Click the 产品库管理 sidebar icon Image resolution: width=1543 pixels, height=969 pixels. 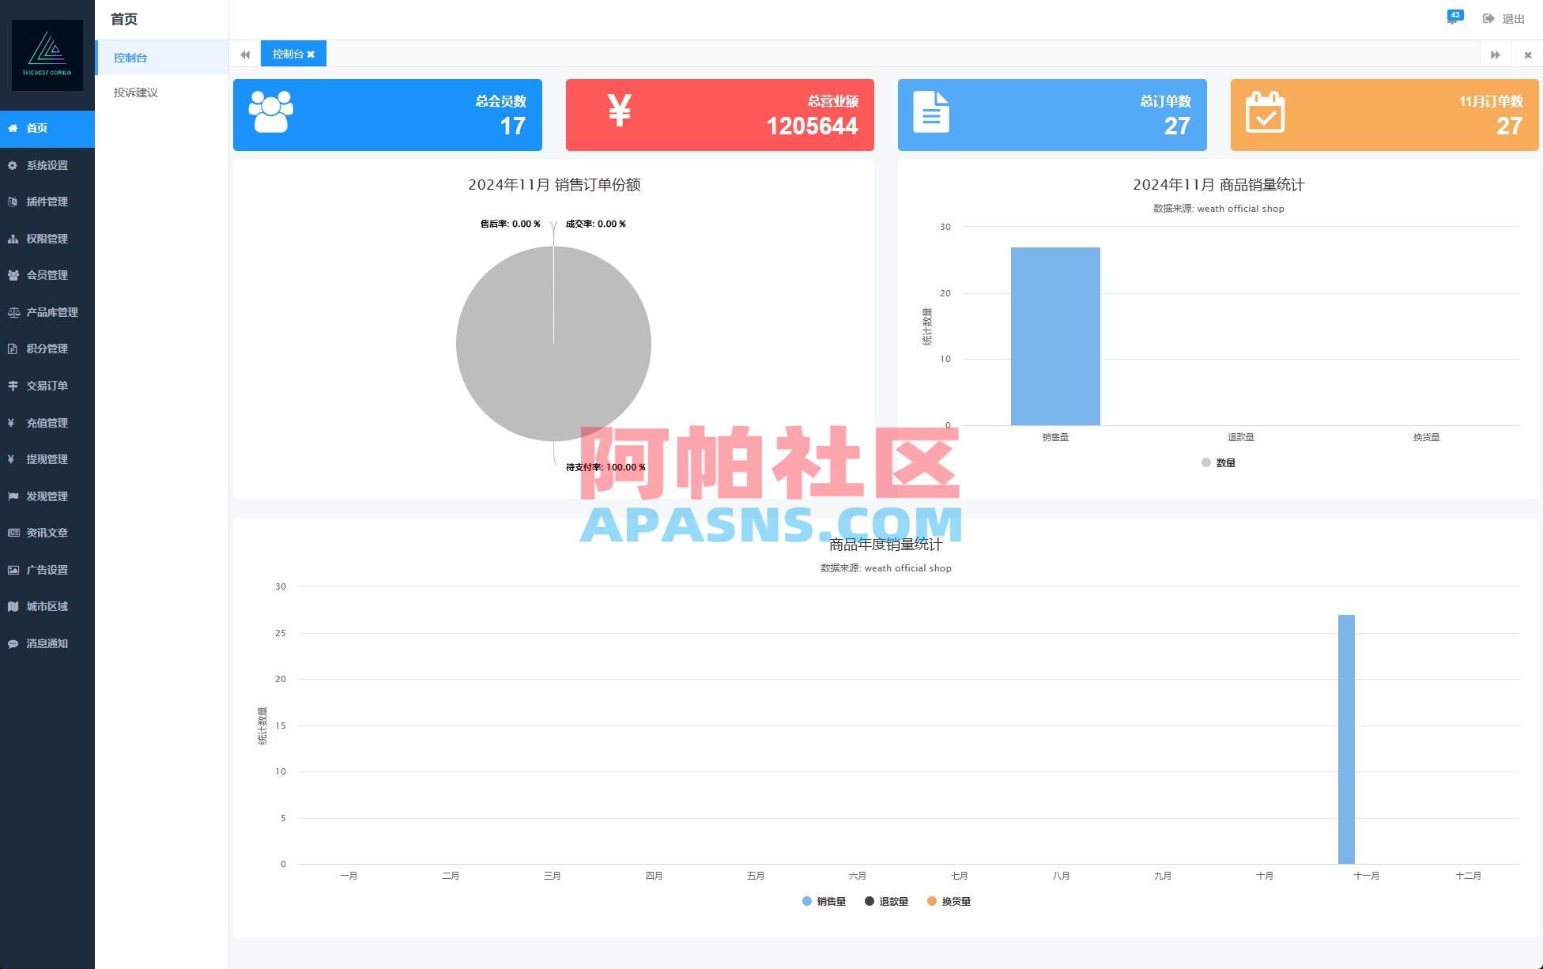(x=12, y=311)
